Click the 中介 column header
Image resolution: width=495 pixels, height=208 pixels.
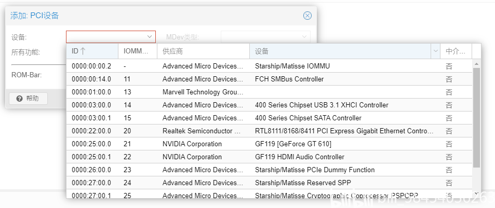point(455,51)
